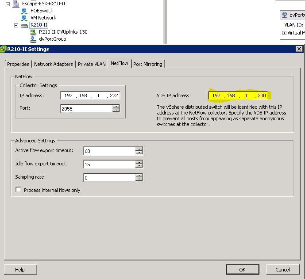Switch to the Private VLAN tab
Viewport: 305px width, 279px height.
[x=92, y=64]
